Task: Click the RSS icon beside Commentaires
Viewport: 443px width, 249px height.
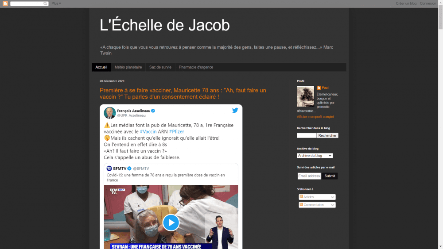Action: tap(301, 204)
